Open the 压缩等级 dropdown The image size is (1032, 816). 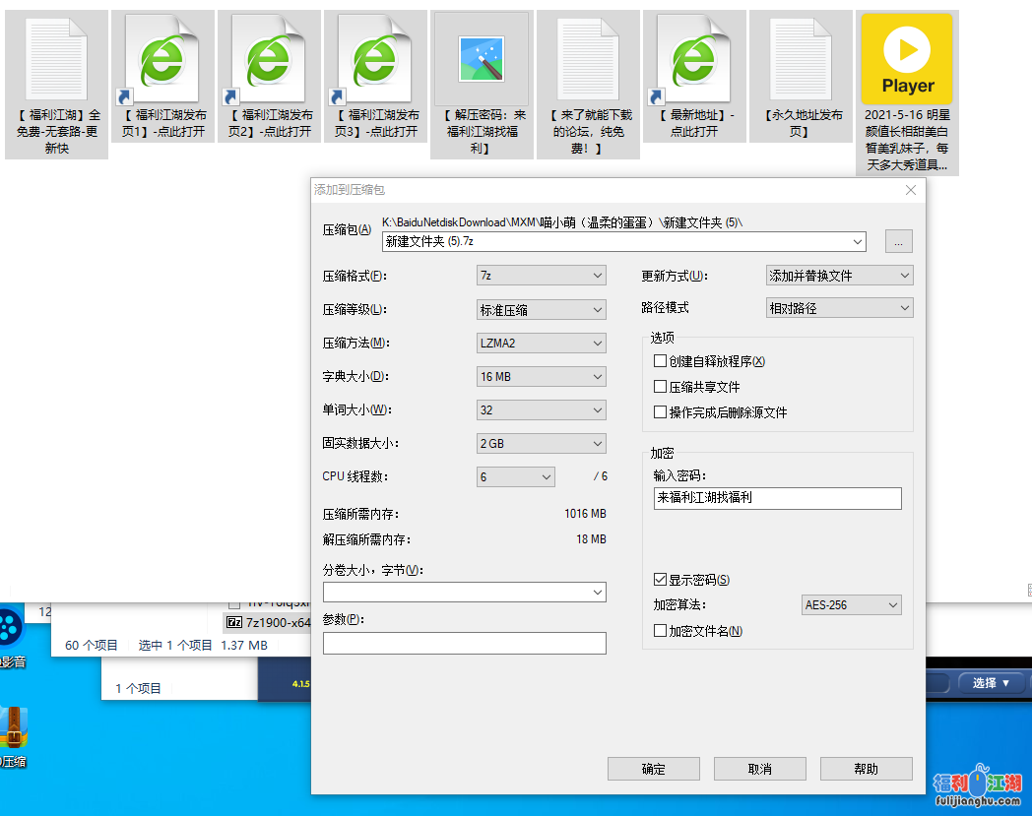click(x=541, y=310)
